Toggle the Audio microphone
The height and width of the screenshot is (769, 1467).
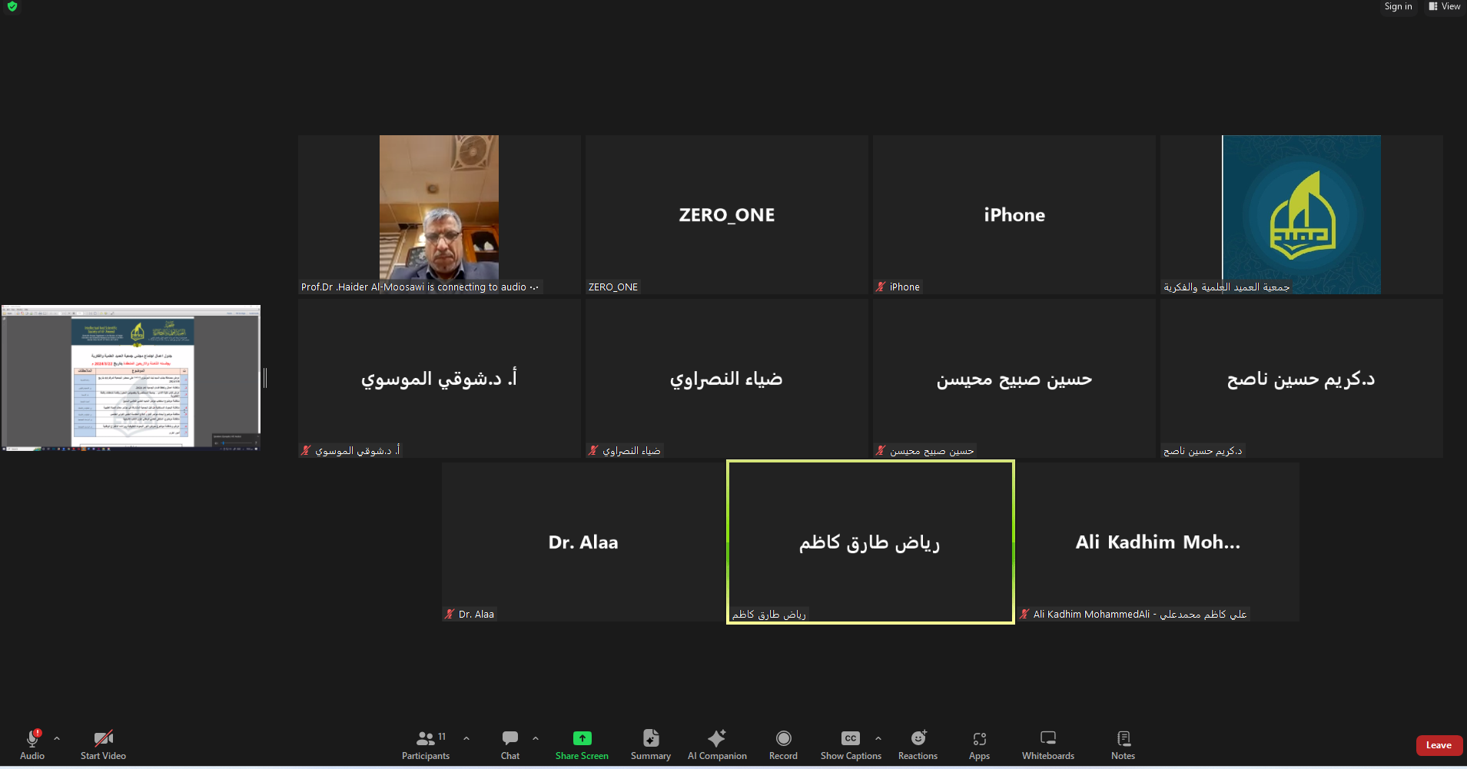(32, 739)
